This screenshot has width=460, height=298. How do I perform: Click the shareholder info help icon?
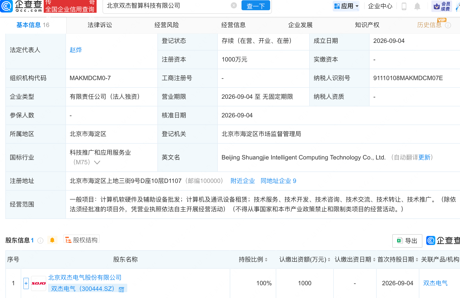(x=40, y=240)
